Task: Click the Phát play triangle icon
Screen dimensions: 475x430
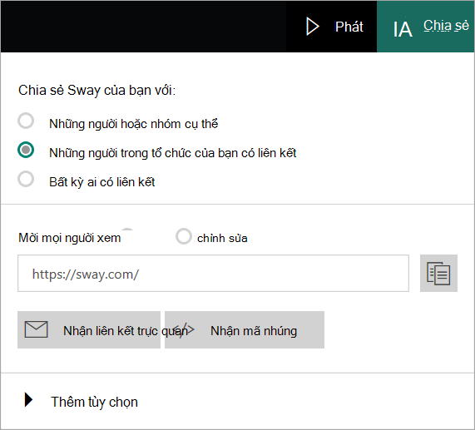Action: (x=313, y=27)
